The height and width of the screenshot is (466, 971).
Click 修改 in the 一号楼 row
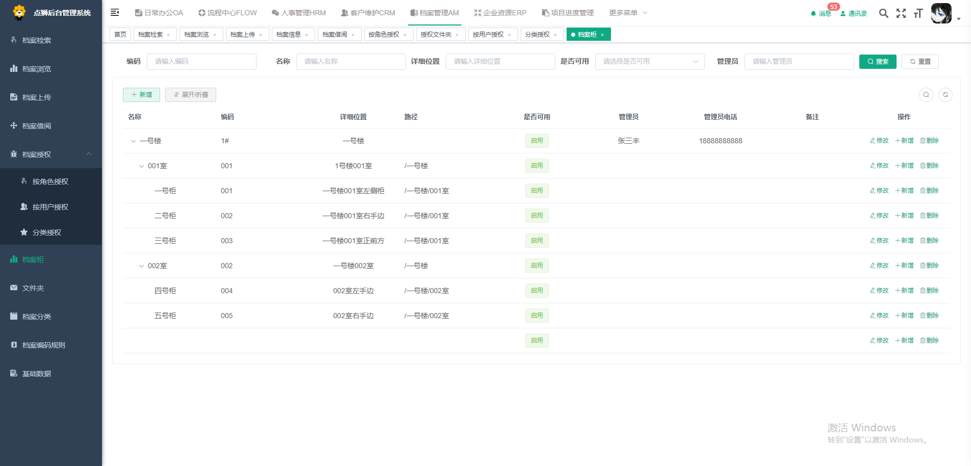(879, 141)
